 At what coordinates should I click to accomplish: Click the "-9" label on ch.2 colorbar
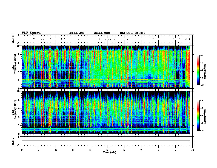pyautogui.click(x=202, y=123)
